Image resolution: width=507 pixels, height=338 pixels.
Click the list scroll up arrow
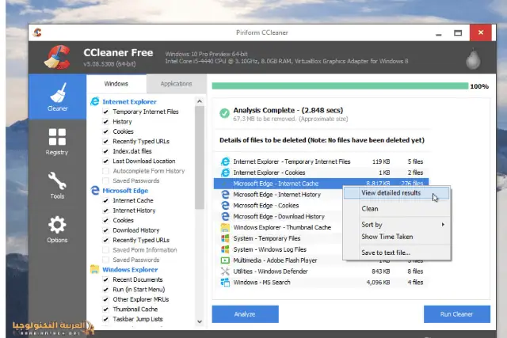point(200,101)
